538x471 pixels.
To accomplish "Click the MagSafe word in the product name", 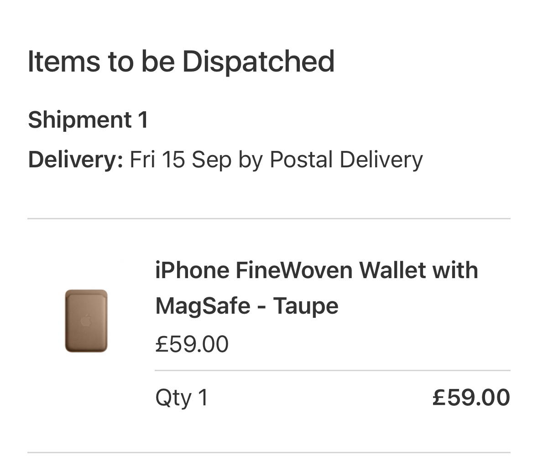I will pos(203,306).
